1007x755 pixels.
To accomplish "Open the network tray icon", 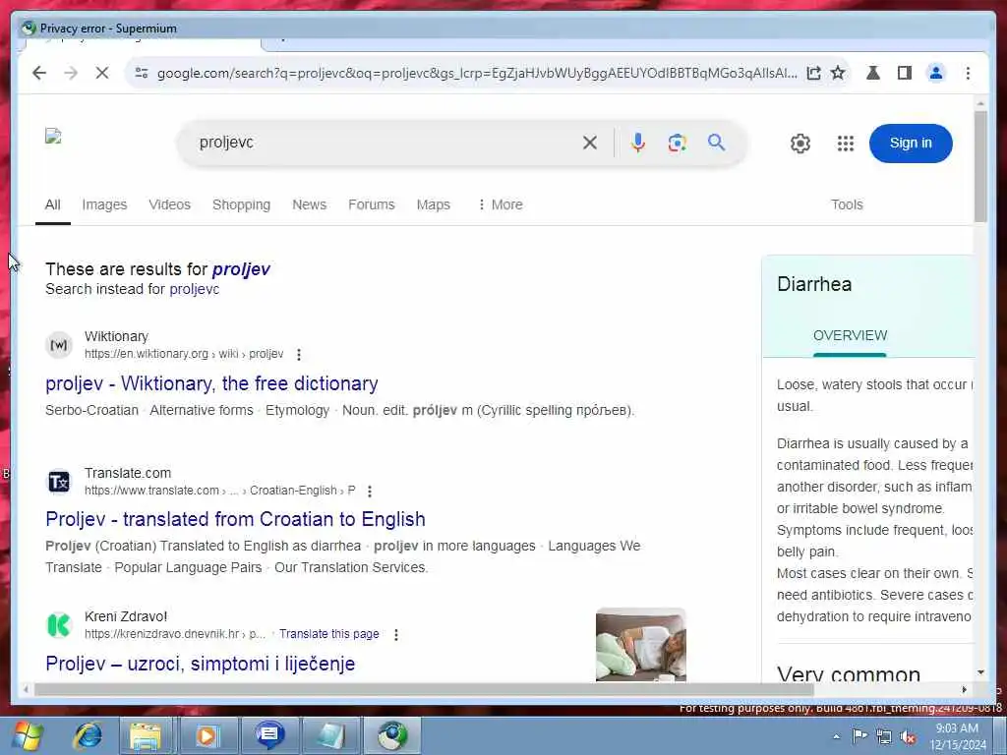I will click(x=884, y=737).
